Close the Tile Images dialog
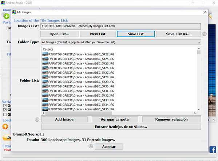218x161 pixels. click(x=205, y=12)
